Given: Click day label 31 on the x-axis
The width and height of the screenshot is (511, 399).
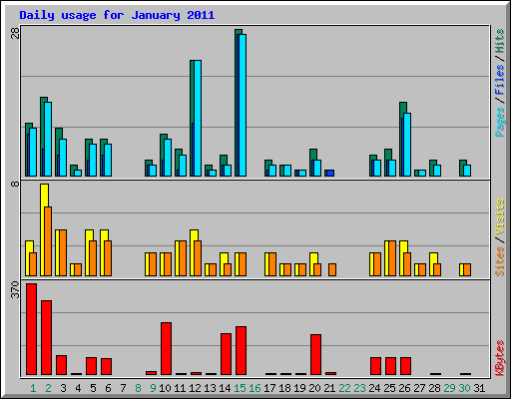Looking at the screenshot, I should click(479, 388).
